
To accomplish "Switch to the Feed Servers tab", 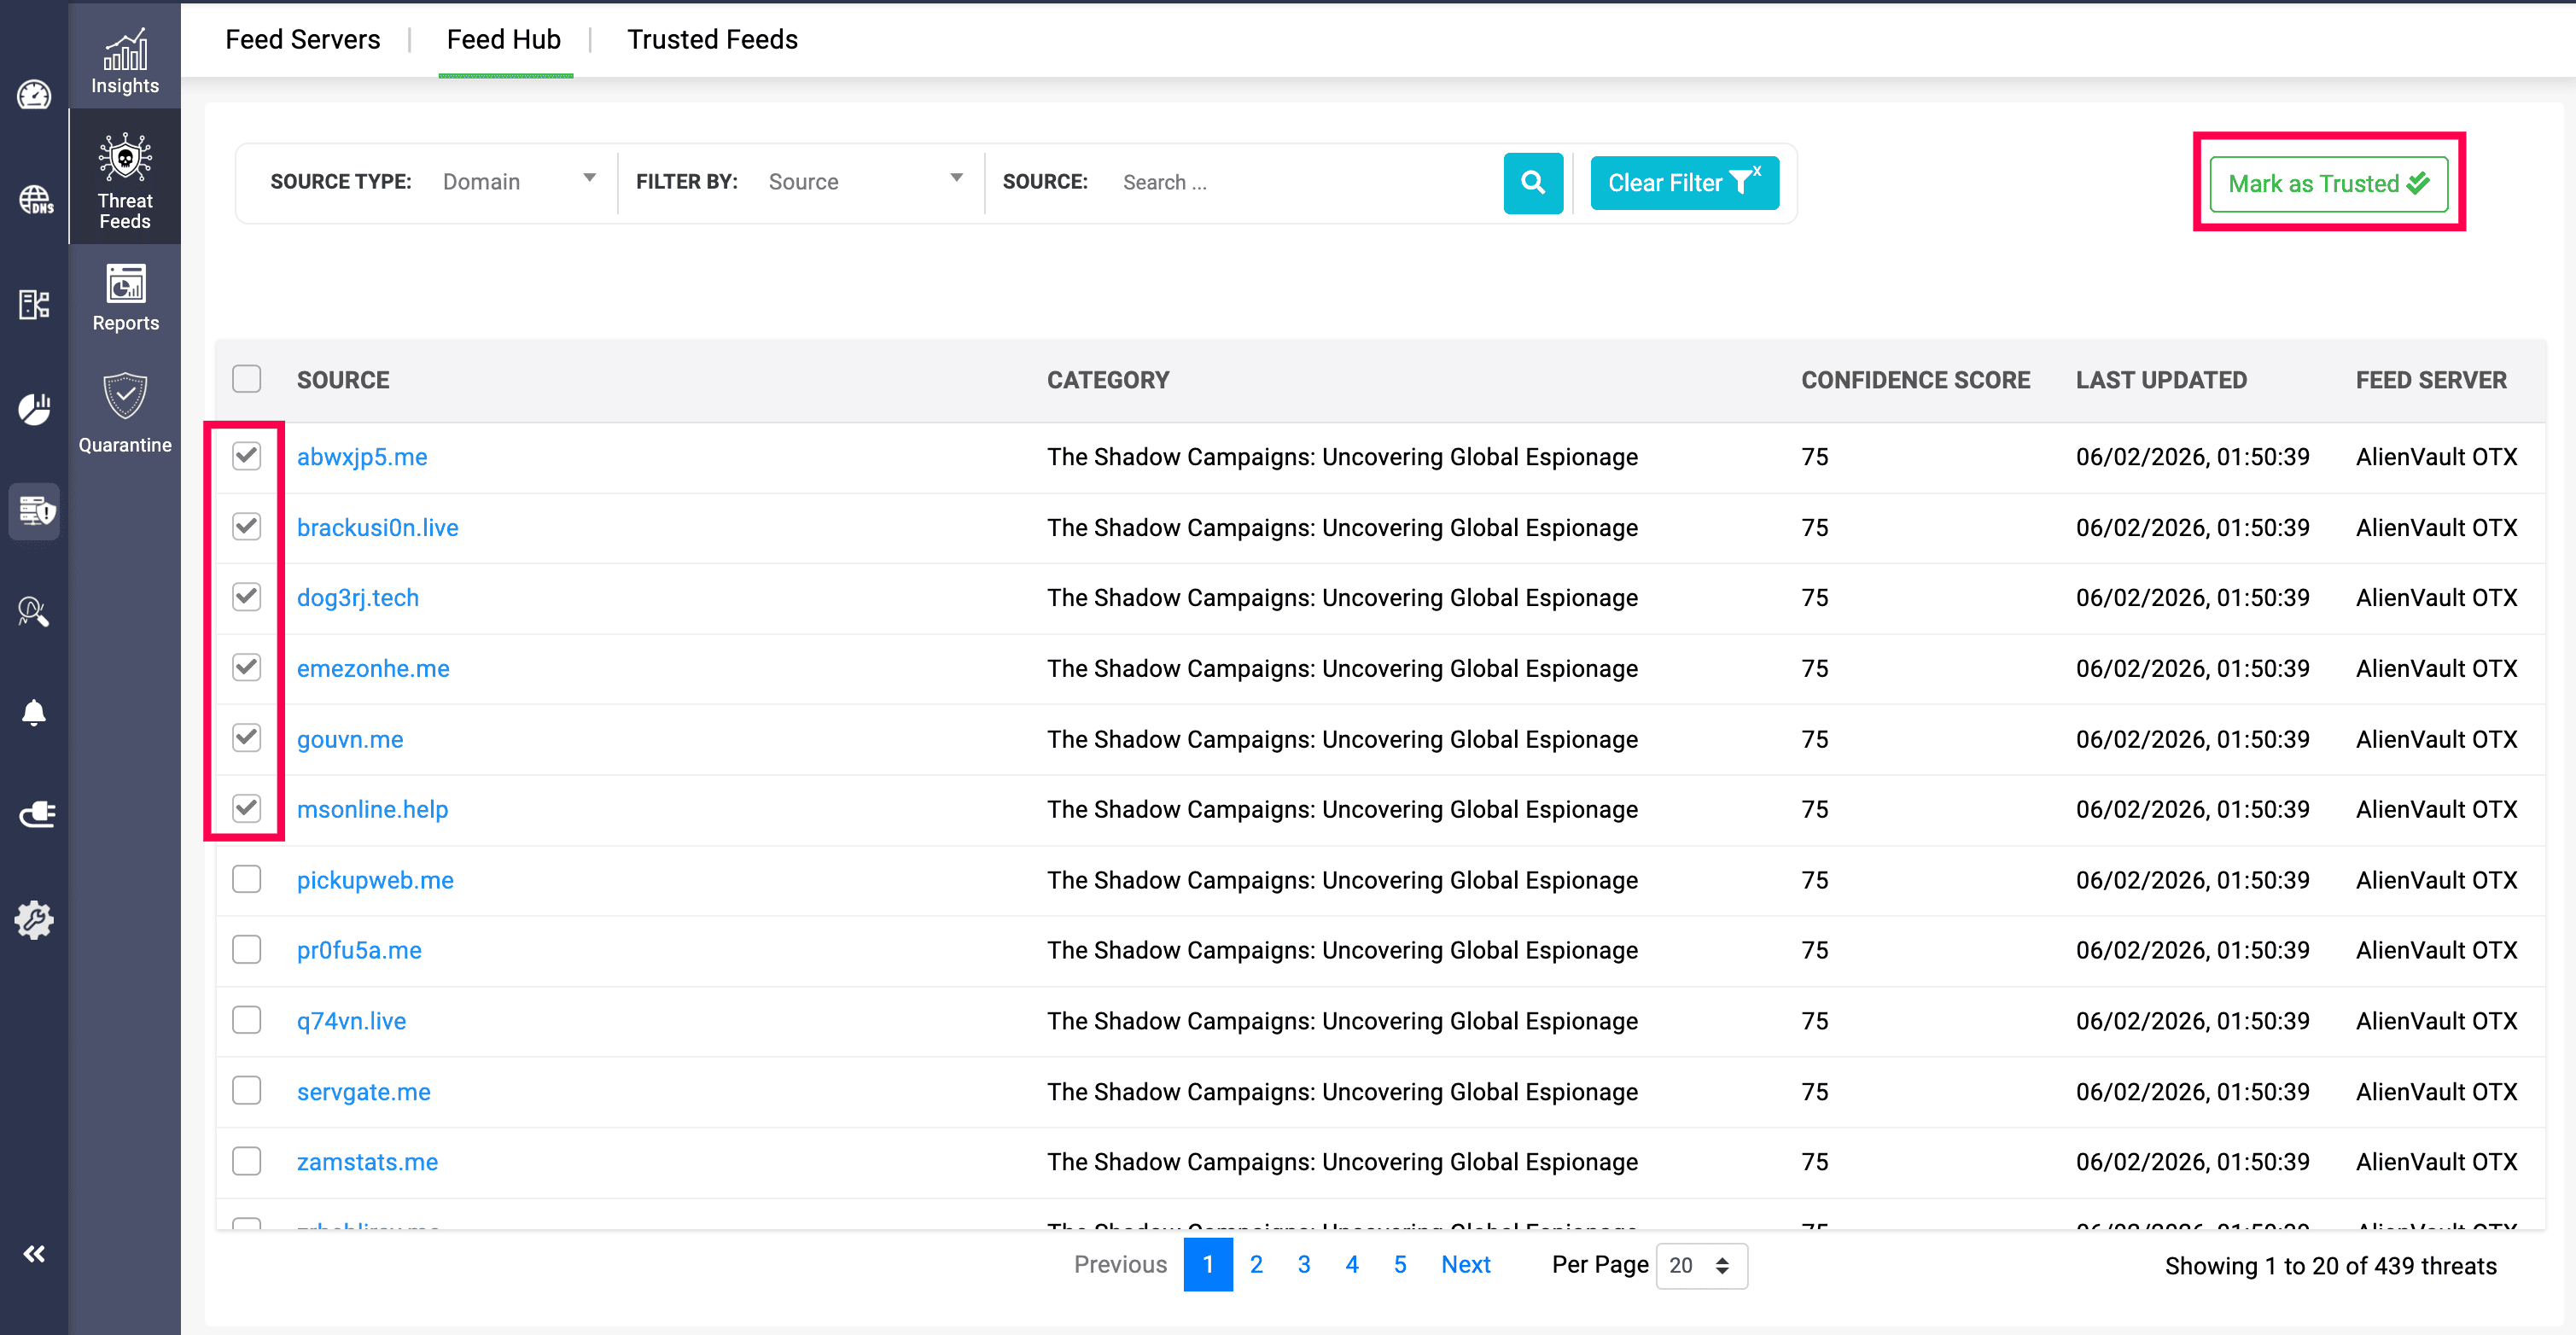I will coord(302,39).
